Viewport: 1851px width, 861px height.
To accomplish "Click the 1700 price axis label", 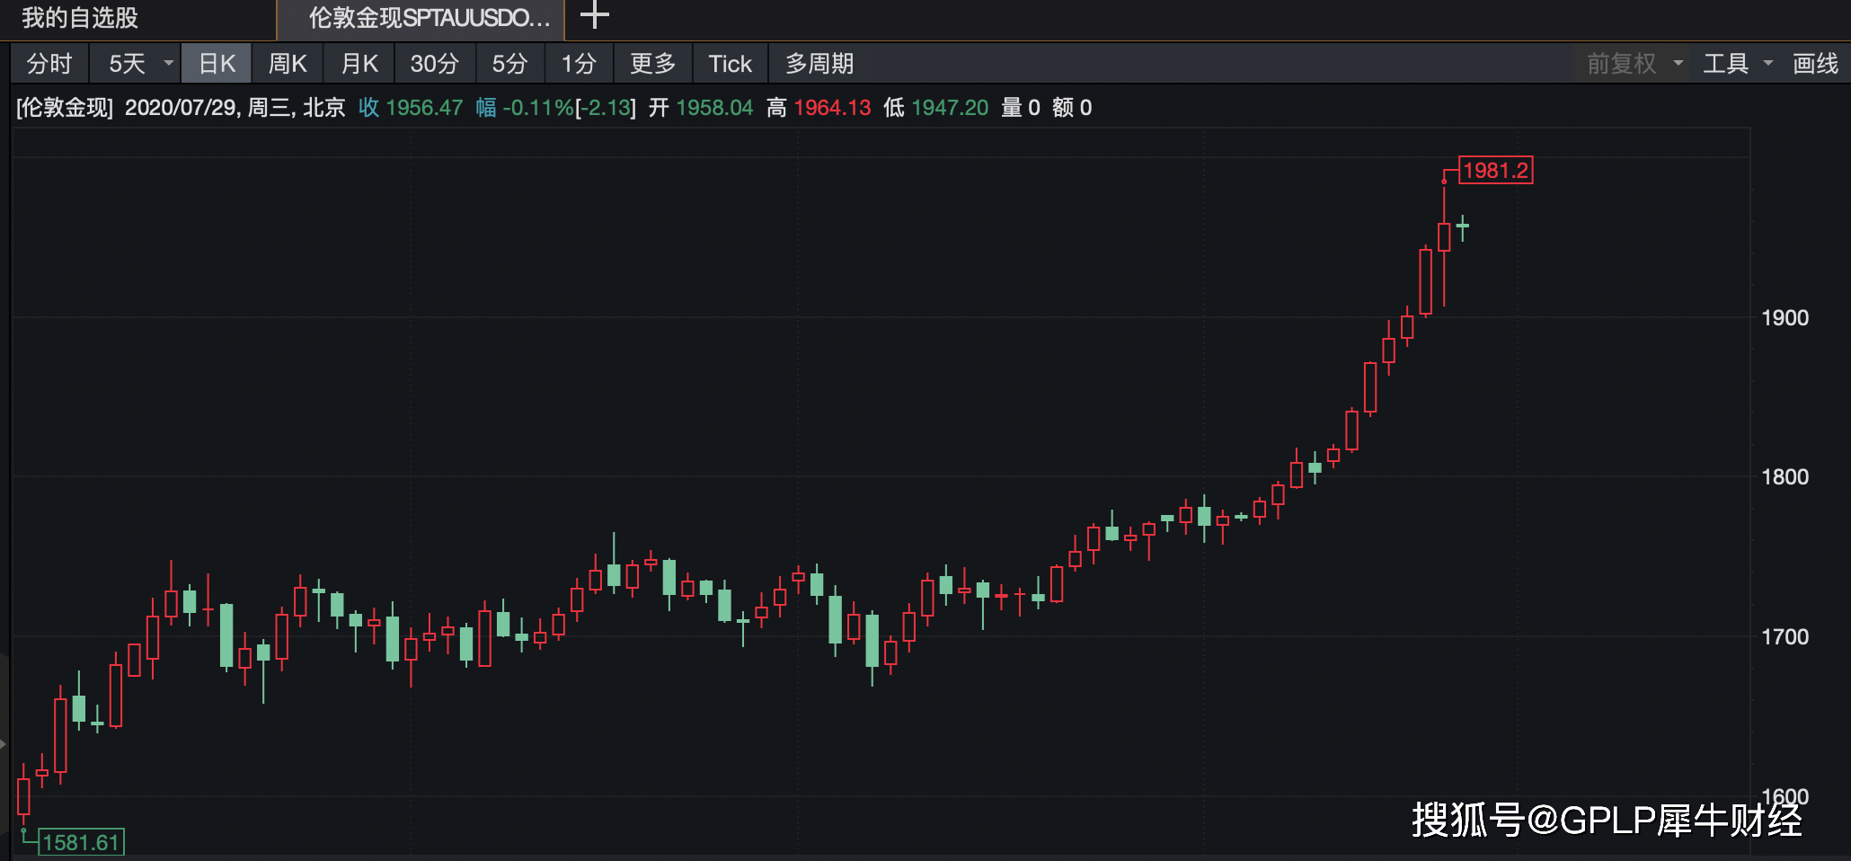I will click(x=1785, y=636).
